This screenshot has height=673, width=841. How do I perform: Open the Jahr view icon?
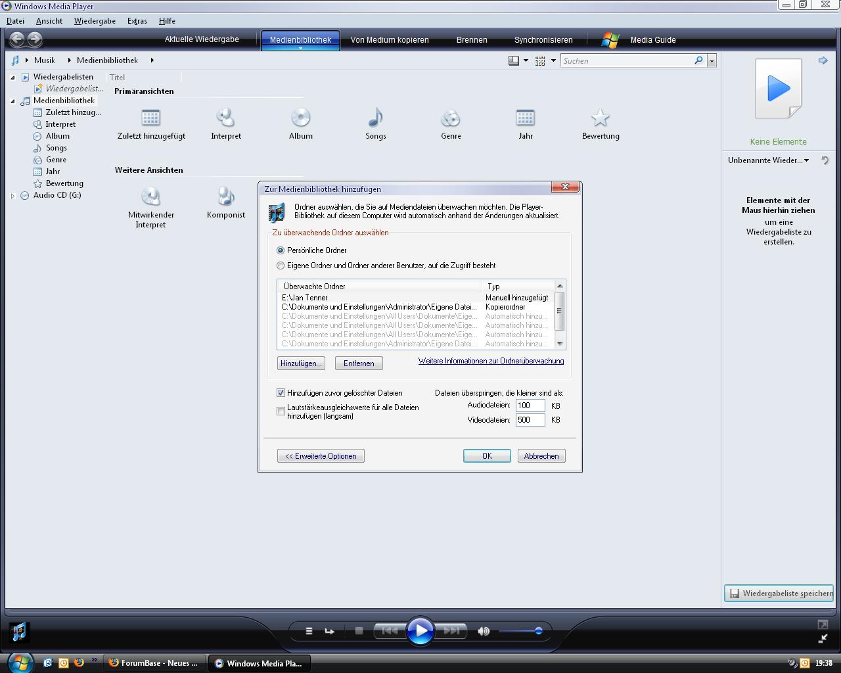(x=526, y=118)
